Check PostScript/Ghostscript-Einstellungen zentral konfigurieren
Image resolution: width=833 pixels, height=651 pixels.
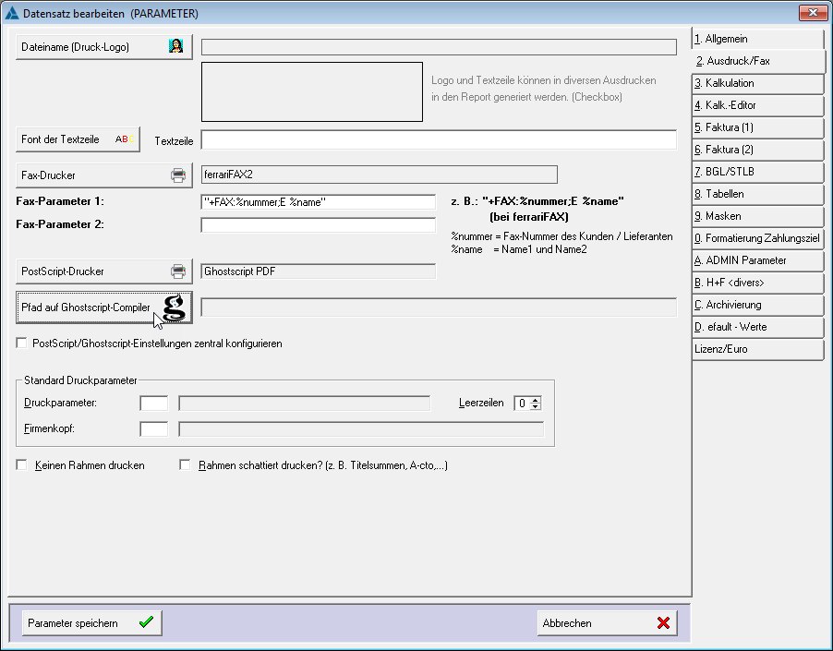(x=21, y=342)
